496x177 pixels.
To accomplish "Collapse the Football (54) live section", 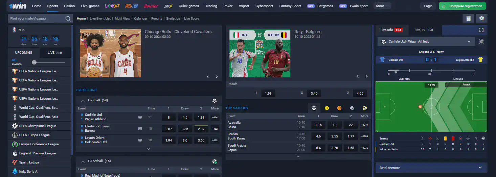I will click(83, 100).
